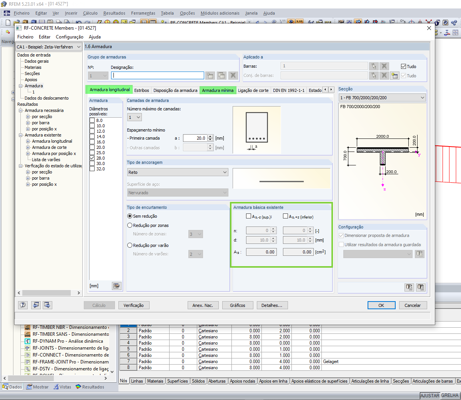Increase primeira camada spacing a stepper
This screenshot has width=461, height=400.
pyautogui.click(x=210, y=137)
